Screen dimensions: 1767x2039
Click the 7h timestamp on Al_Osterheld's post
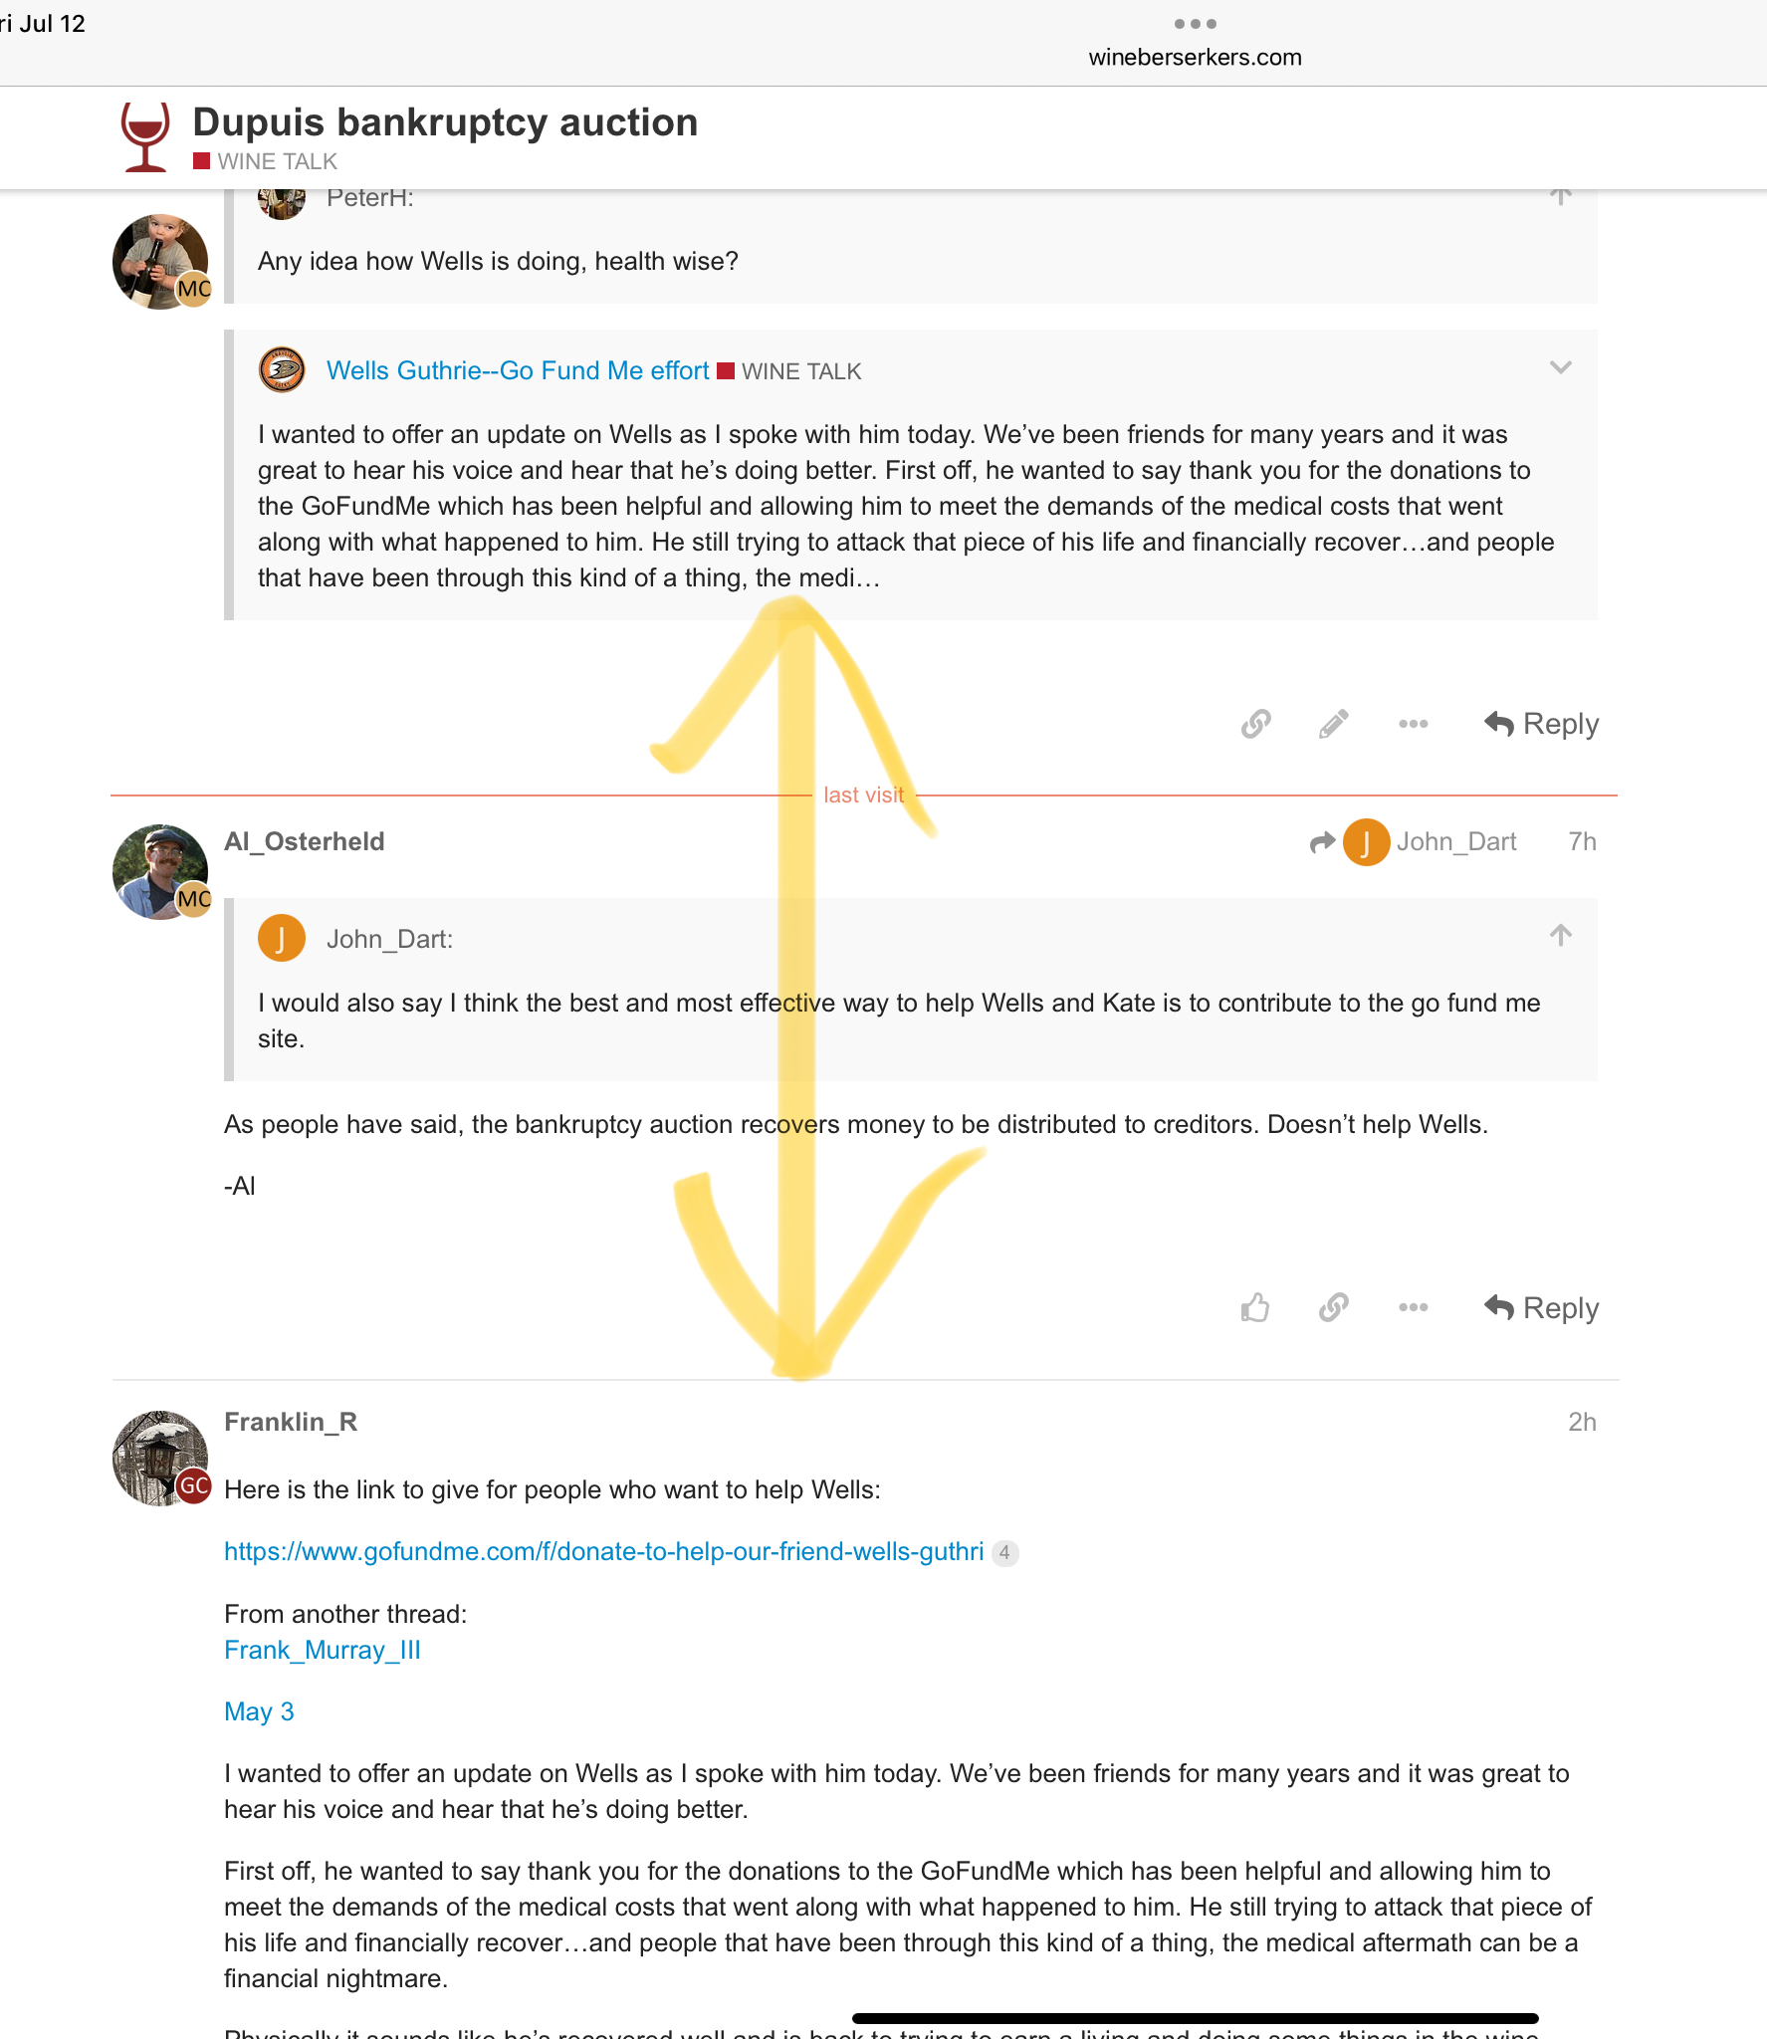point(1581,842)
